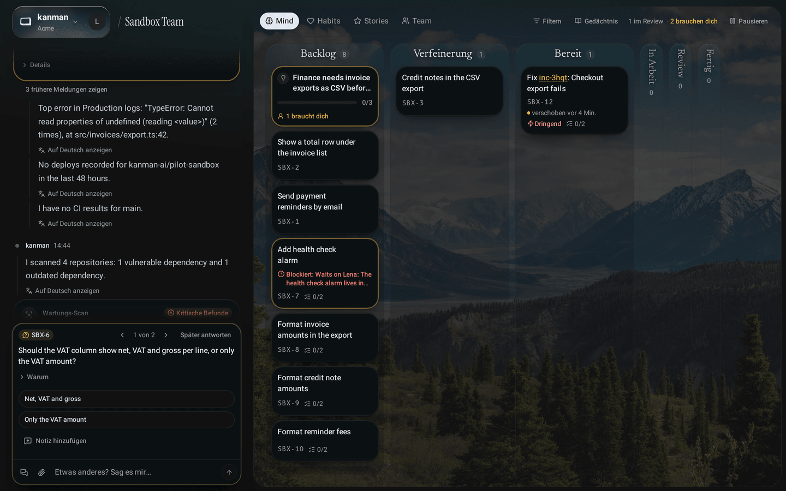
Task: Click '1 im Review' status text
Action: pyautogui.click(x=646, y=21)
